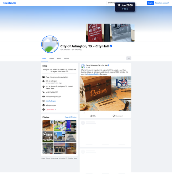The width and height of the screenshot is (172, 178).
Task: Open the Traffic alert photo thumbnail
Action: coord(71,148)
